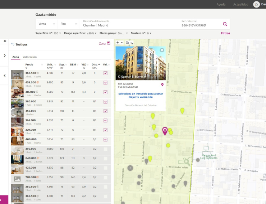The height and width of the screenshot is (204, 266).
Task: Zoom in the map with plus button
Action: click(x=118, y=42)
